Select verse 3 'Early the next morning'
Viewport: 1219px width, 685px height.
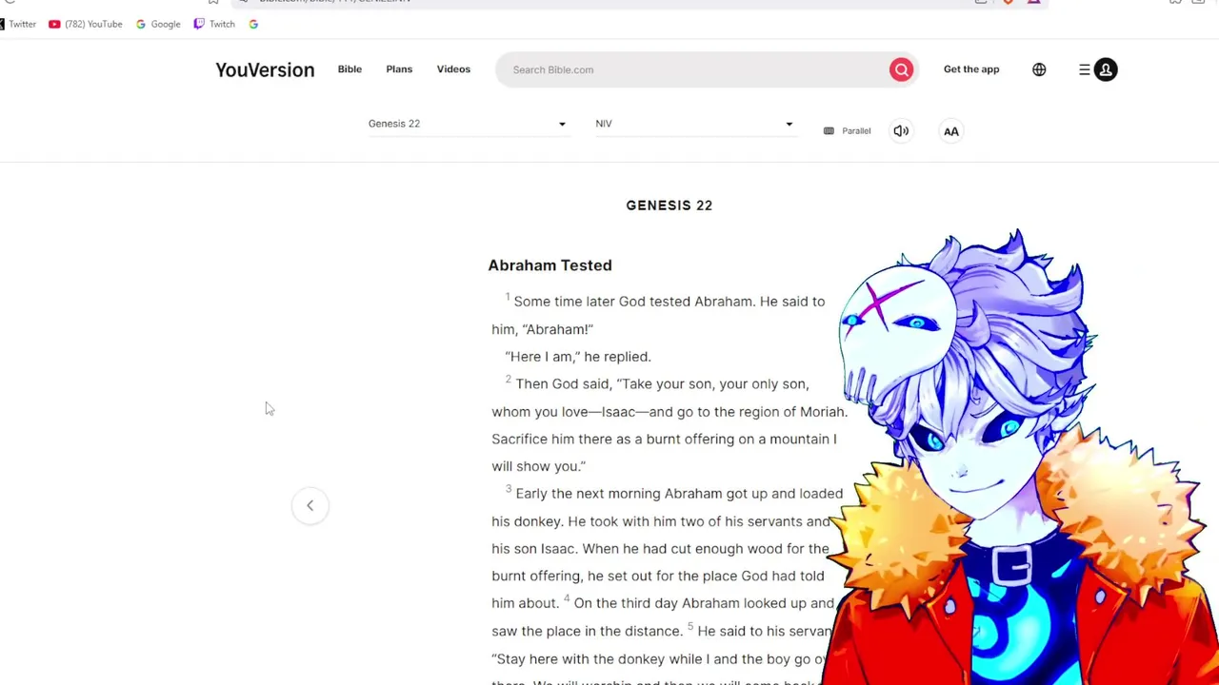click(588, 494)
